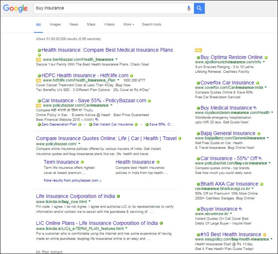
Task: Click orange rating icon after #10 Best Health Insurance
Action: [x=265, y=235]
